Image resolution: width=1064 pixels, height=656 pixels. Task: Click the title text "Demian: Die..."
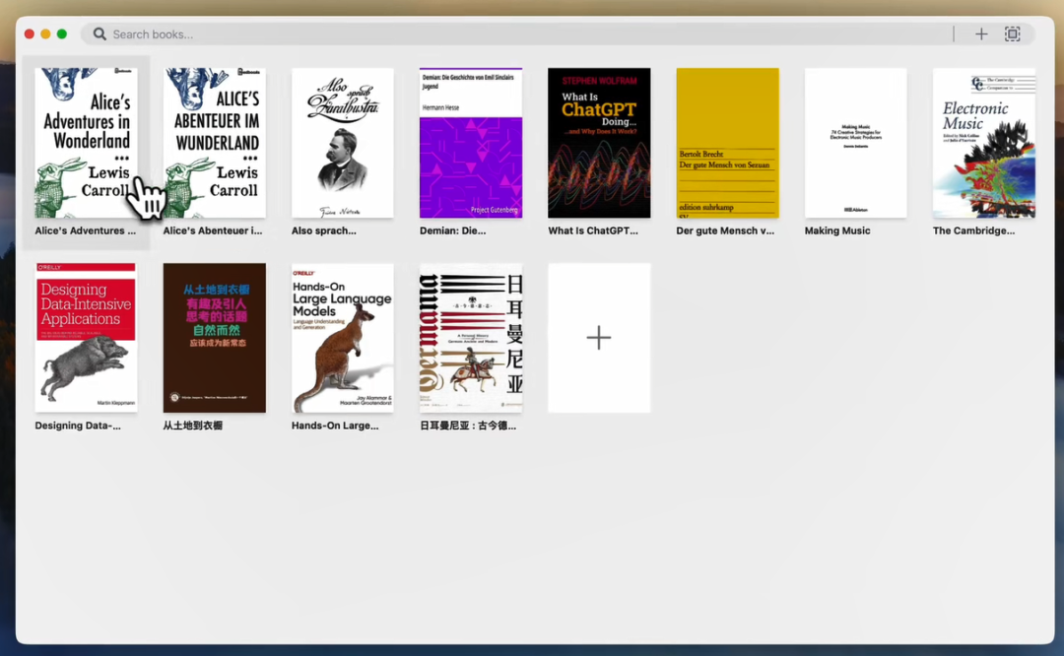pos(452,230)
